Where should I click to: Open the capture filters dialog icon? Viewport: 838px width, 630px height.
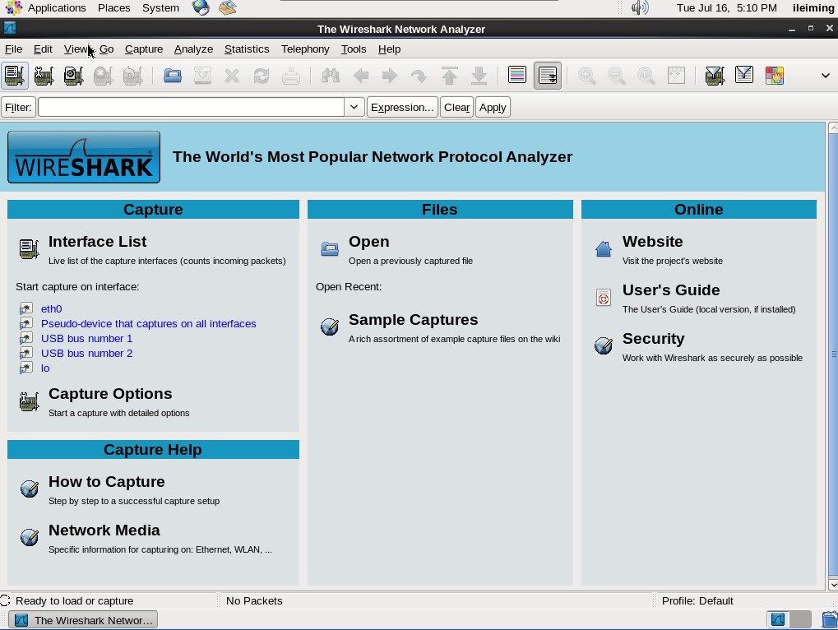[x=715, y=76]
